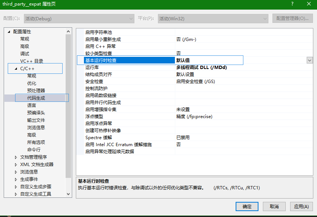Image resolution: width=317 pixels, height=217 pixels.
Task: Click the 应用(A) button
Action: pyautogui.click(x=301, y=206)
